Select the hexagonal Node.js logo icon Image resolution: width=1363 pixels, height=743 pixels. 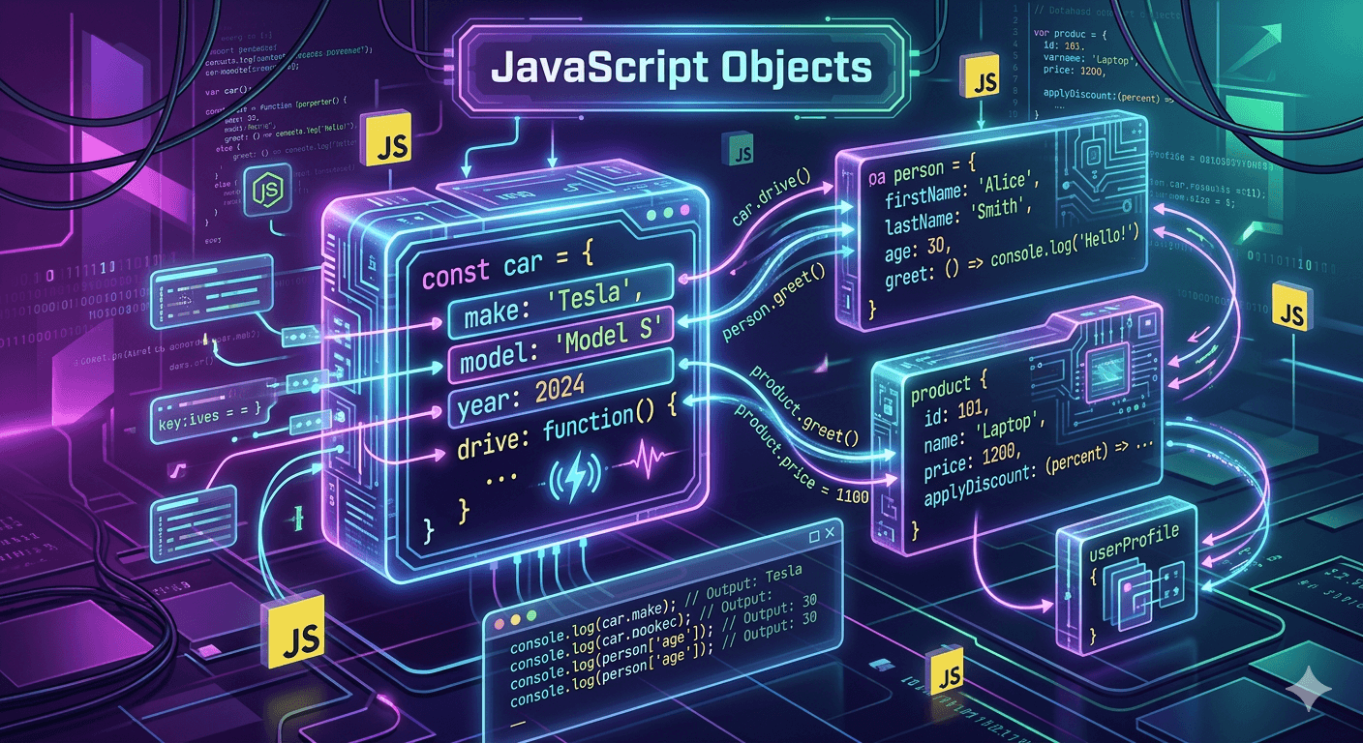coord(273,192)
